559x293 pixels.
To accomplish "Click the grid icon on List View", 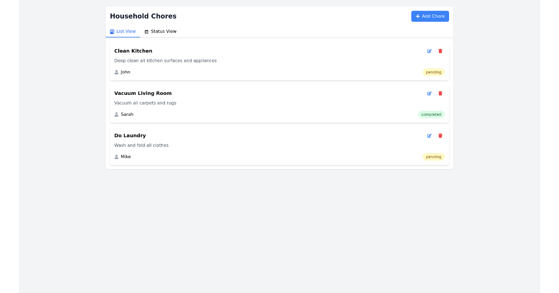I will point(112,32).
